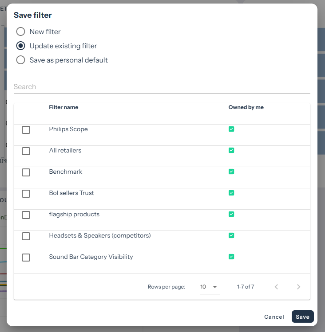Open the Rows per page dropdown

(210, 287)
